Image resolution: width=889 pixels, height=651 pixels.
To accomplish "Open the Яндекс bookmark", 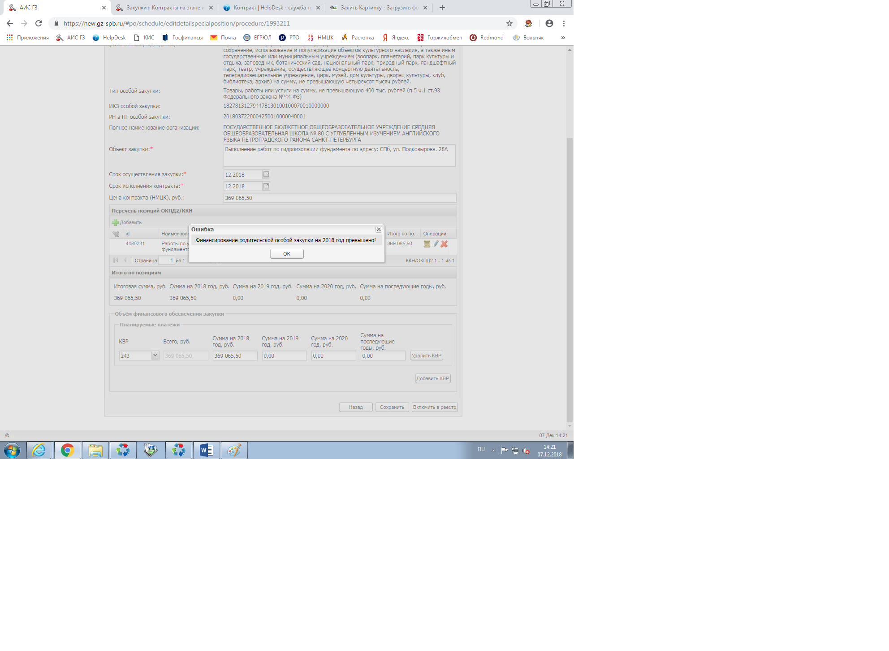I will [x=396, y=38].
